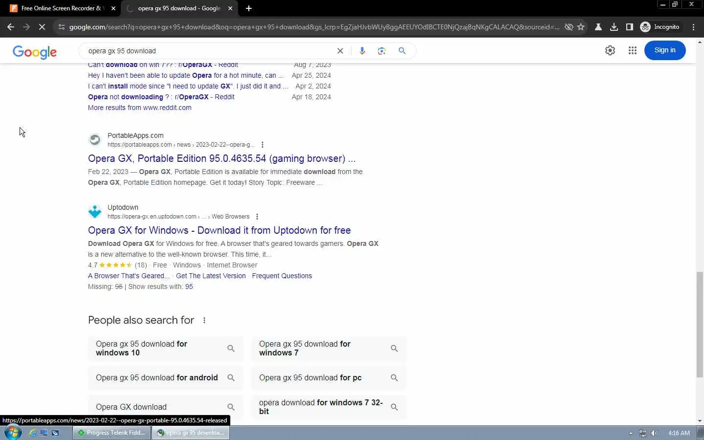The width and height of the screenshot is (704, 440).
Task: Open the Chrome downloads icon
Action: point(614,27)
